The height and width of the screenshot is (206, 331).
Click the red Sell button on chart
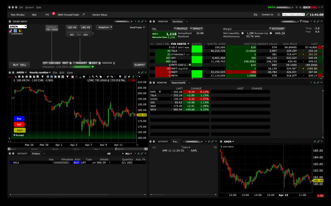[x=19, y=125]
